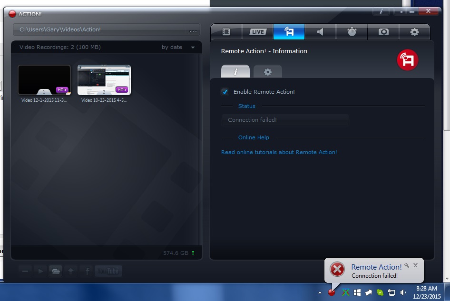Upload the recording to YouTube
Image resolution: width=450 pixels, height=301 pixels.
[108, 271]
